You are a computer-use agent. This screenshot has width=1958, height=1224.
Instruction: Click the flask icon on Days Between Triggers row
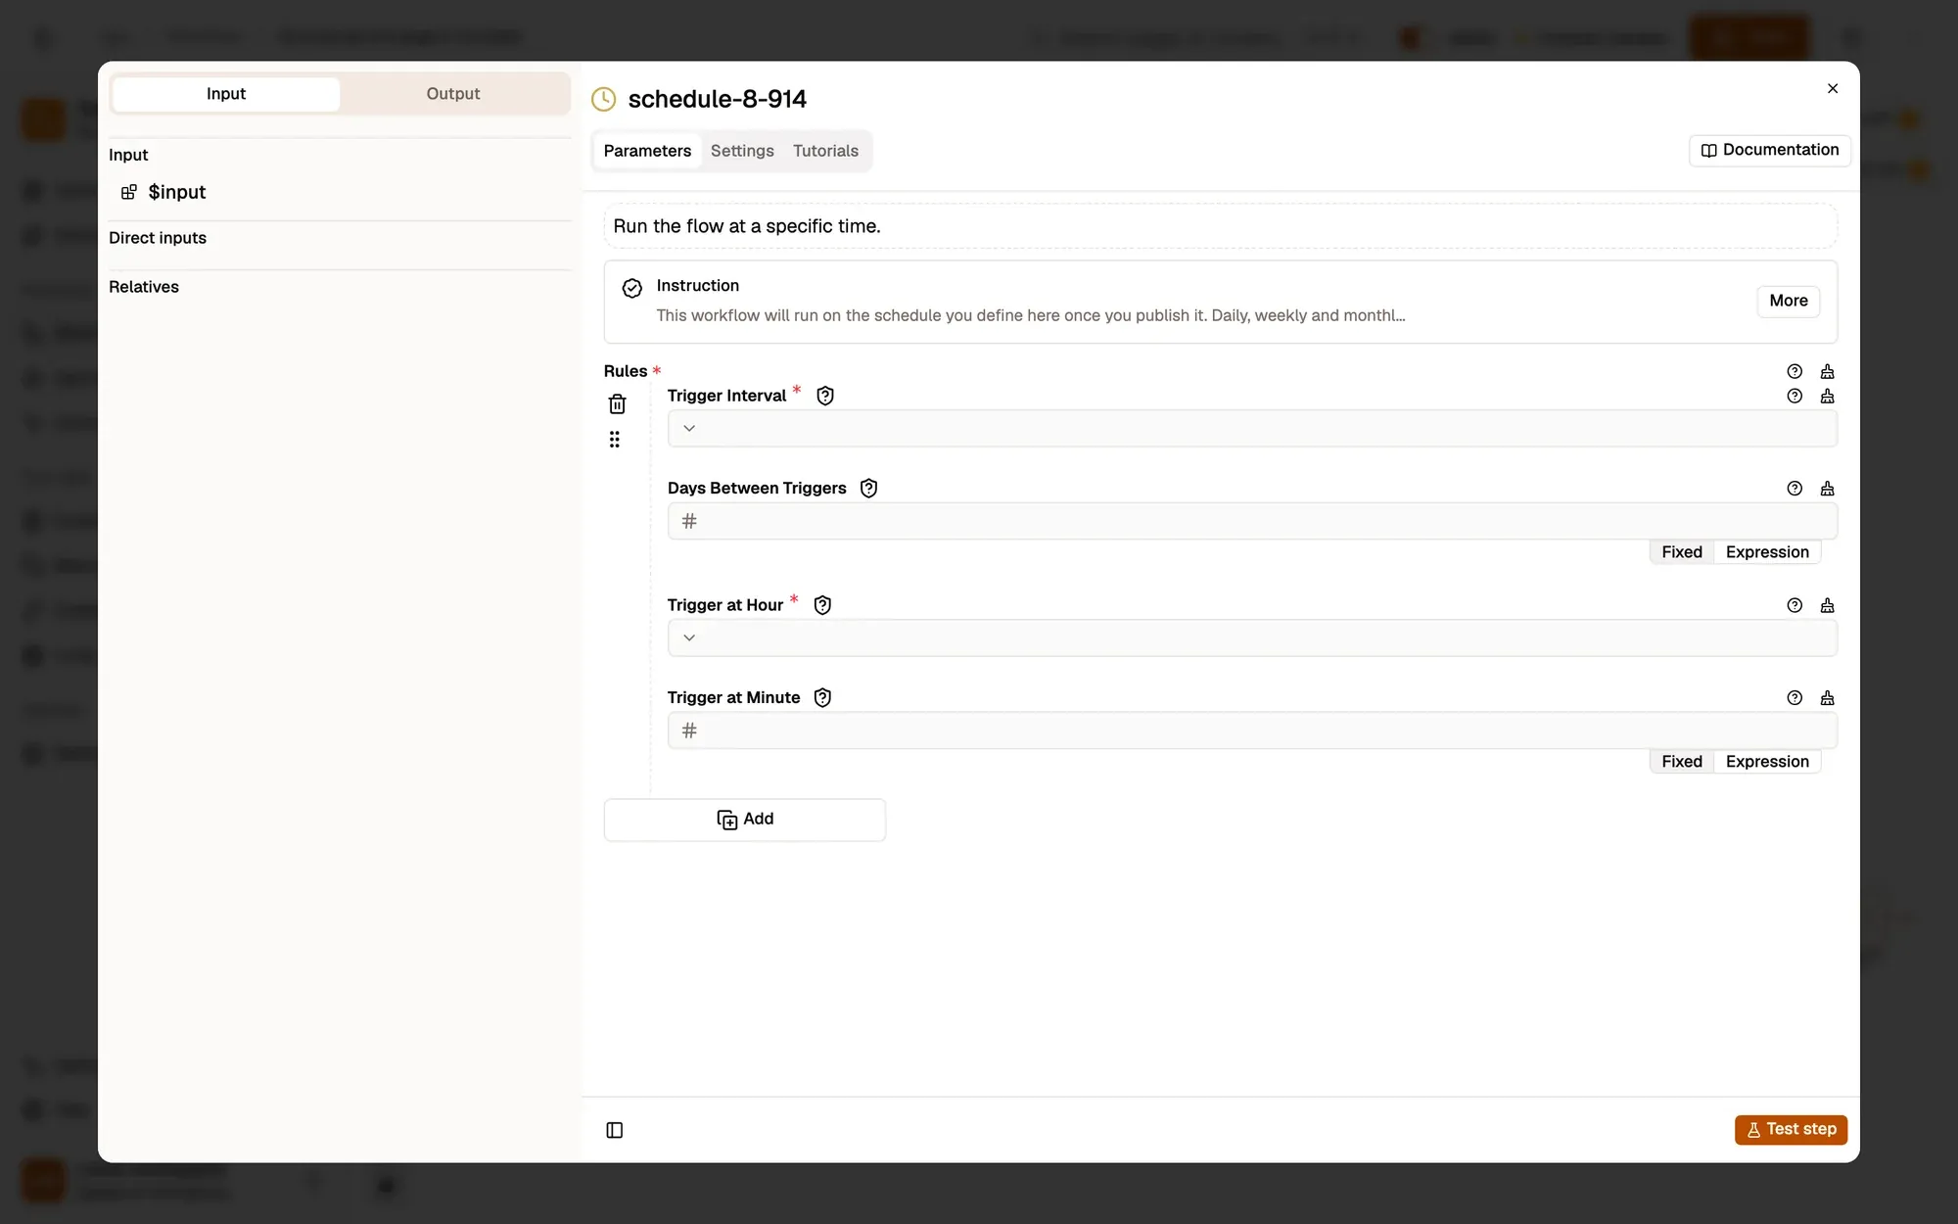click(1827, 488)
